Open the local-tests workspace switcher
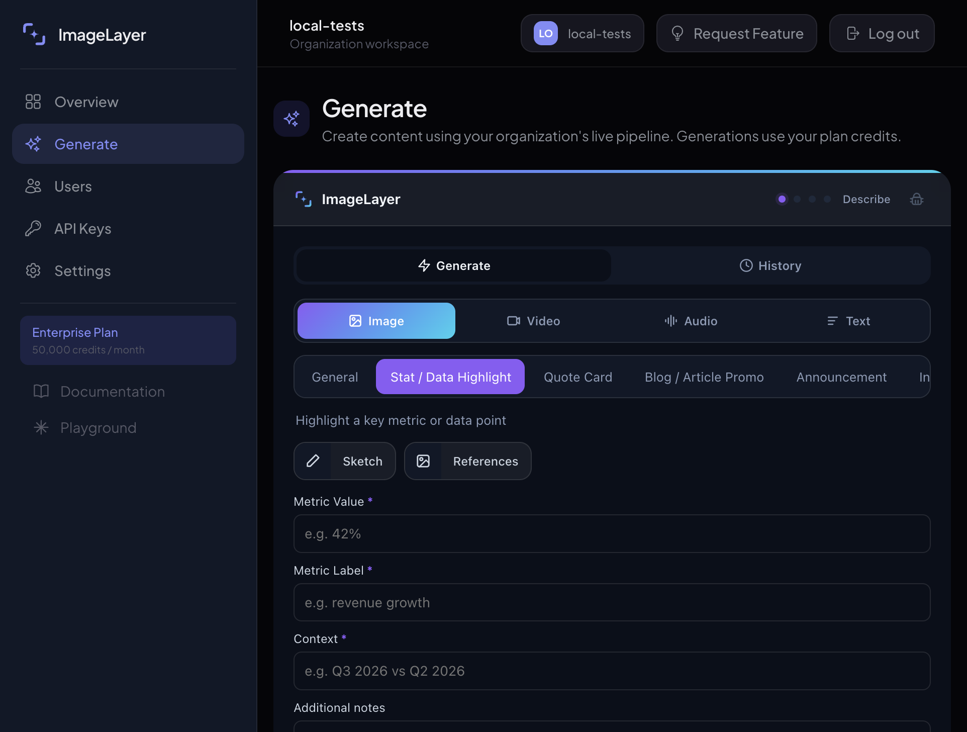Screen dimensions: 967x732 (x=583, y=33)
